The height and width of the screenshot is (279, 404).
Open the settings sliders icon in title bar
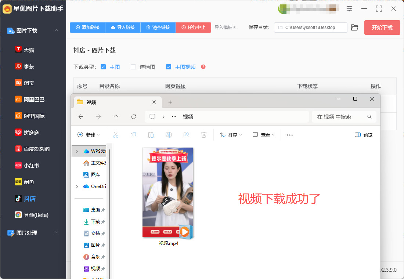pyautogui.click(x=349, y=9)
